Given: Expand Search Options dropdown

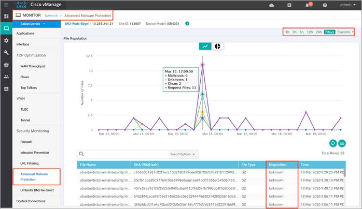Looking at the screenshot, I should click(183, 154).
